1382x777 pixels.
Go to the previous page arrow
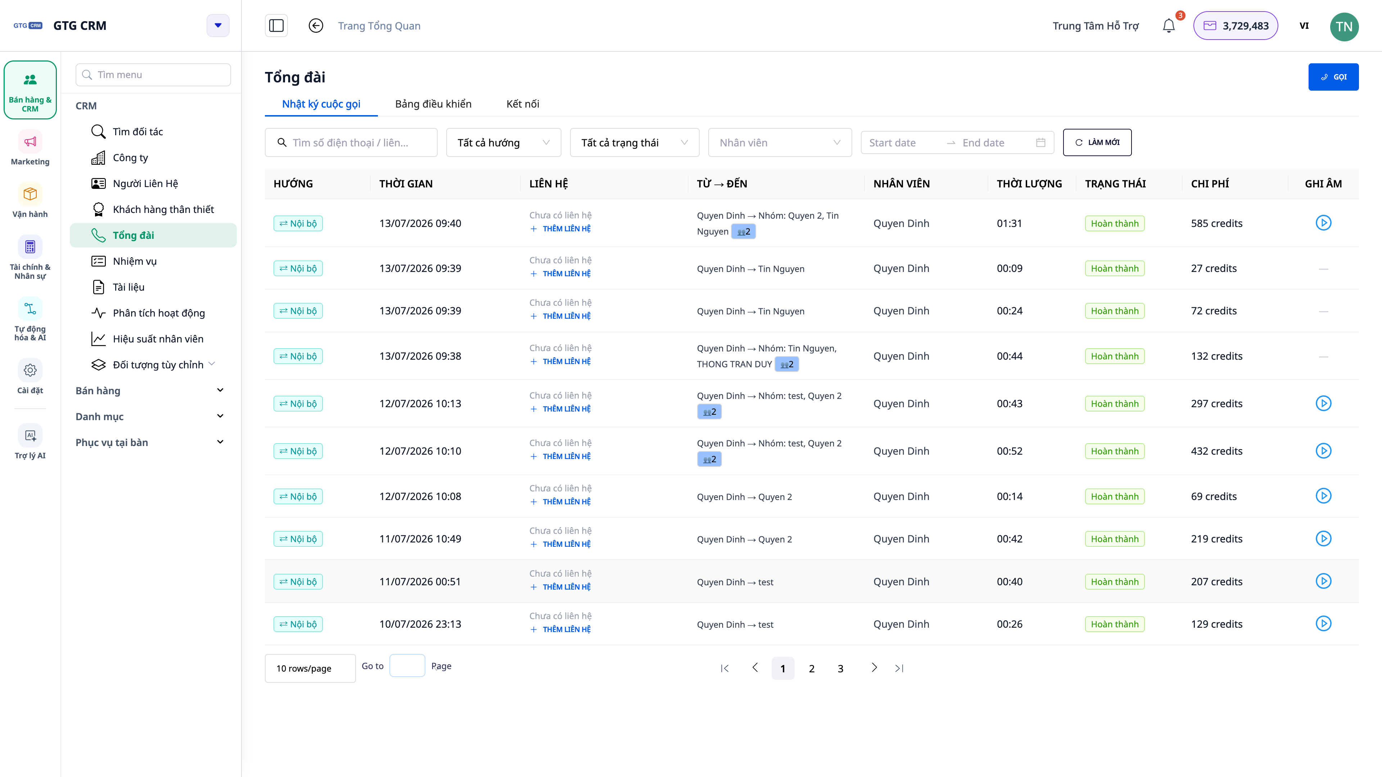[x=755, y=668]
